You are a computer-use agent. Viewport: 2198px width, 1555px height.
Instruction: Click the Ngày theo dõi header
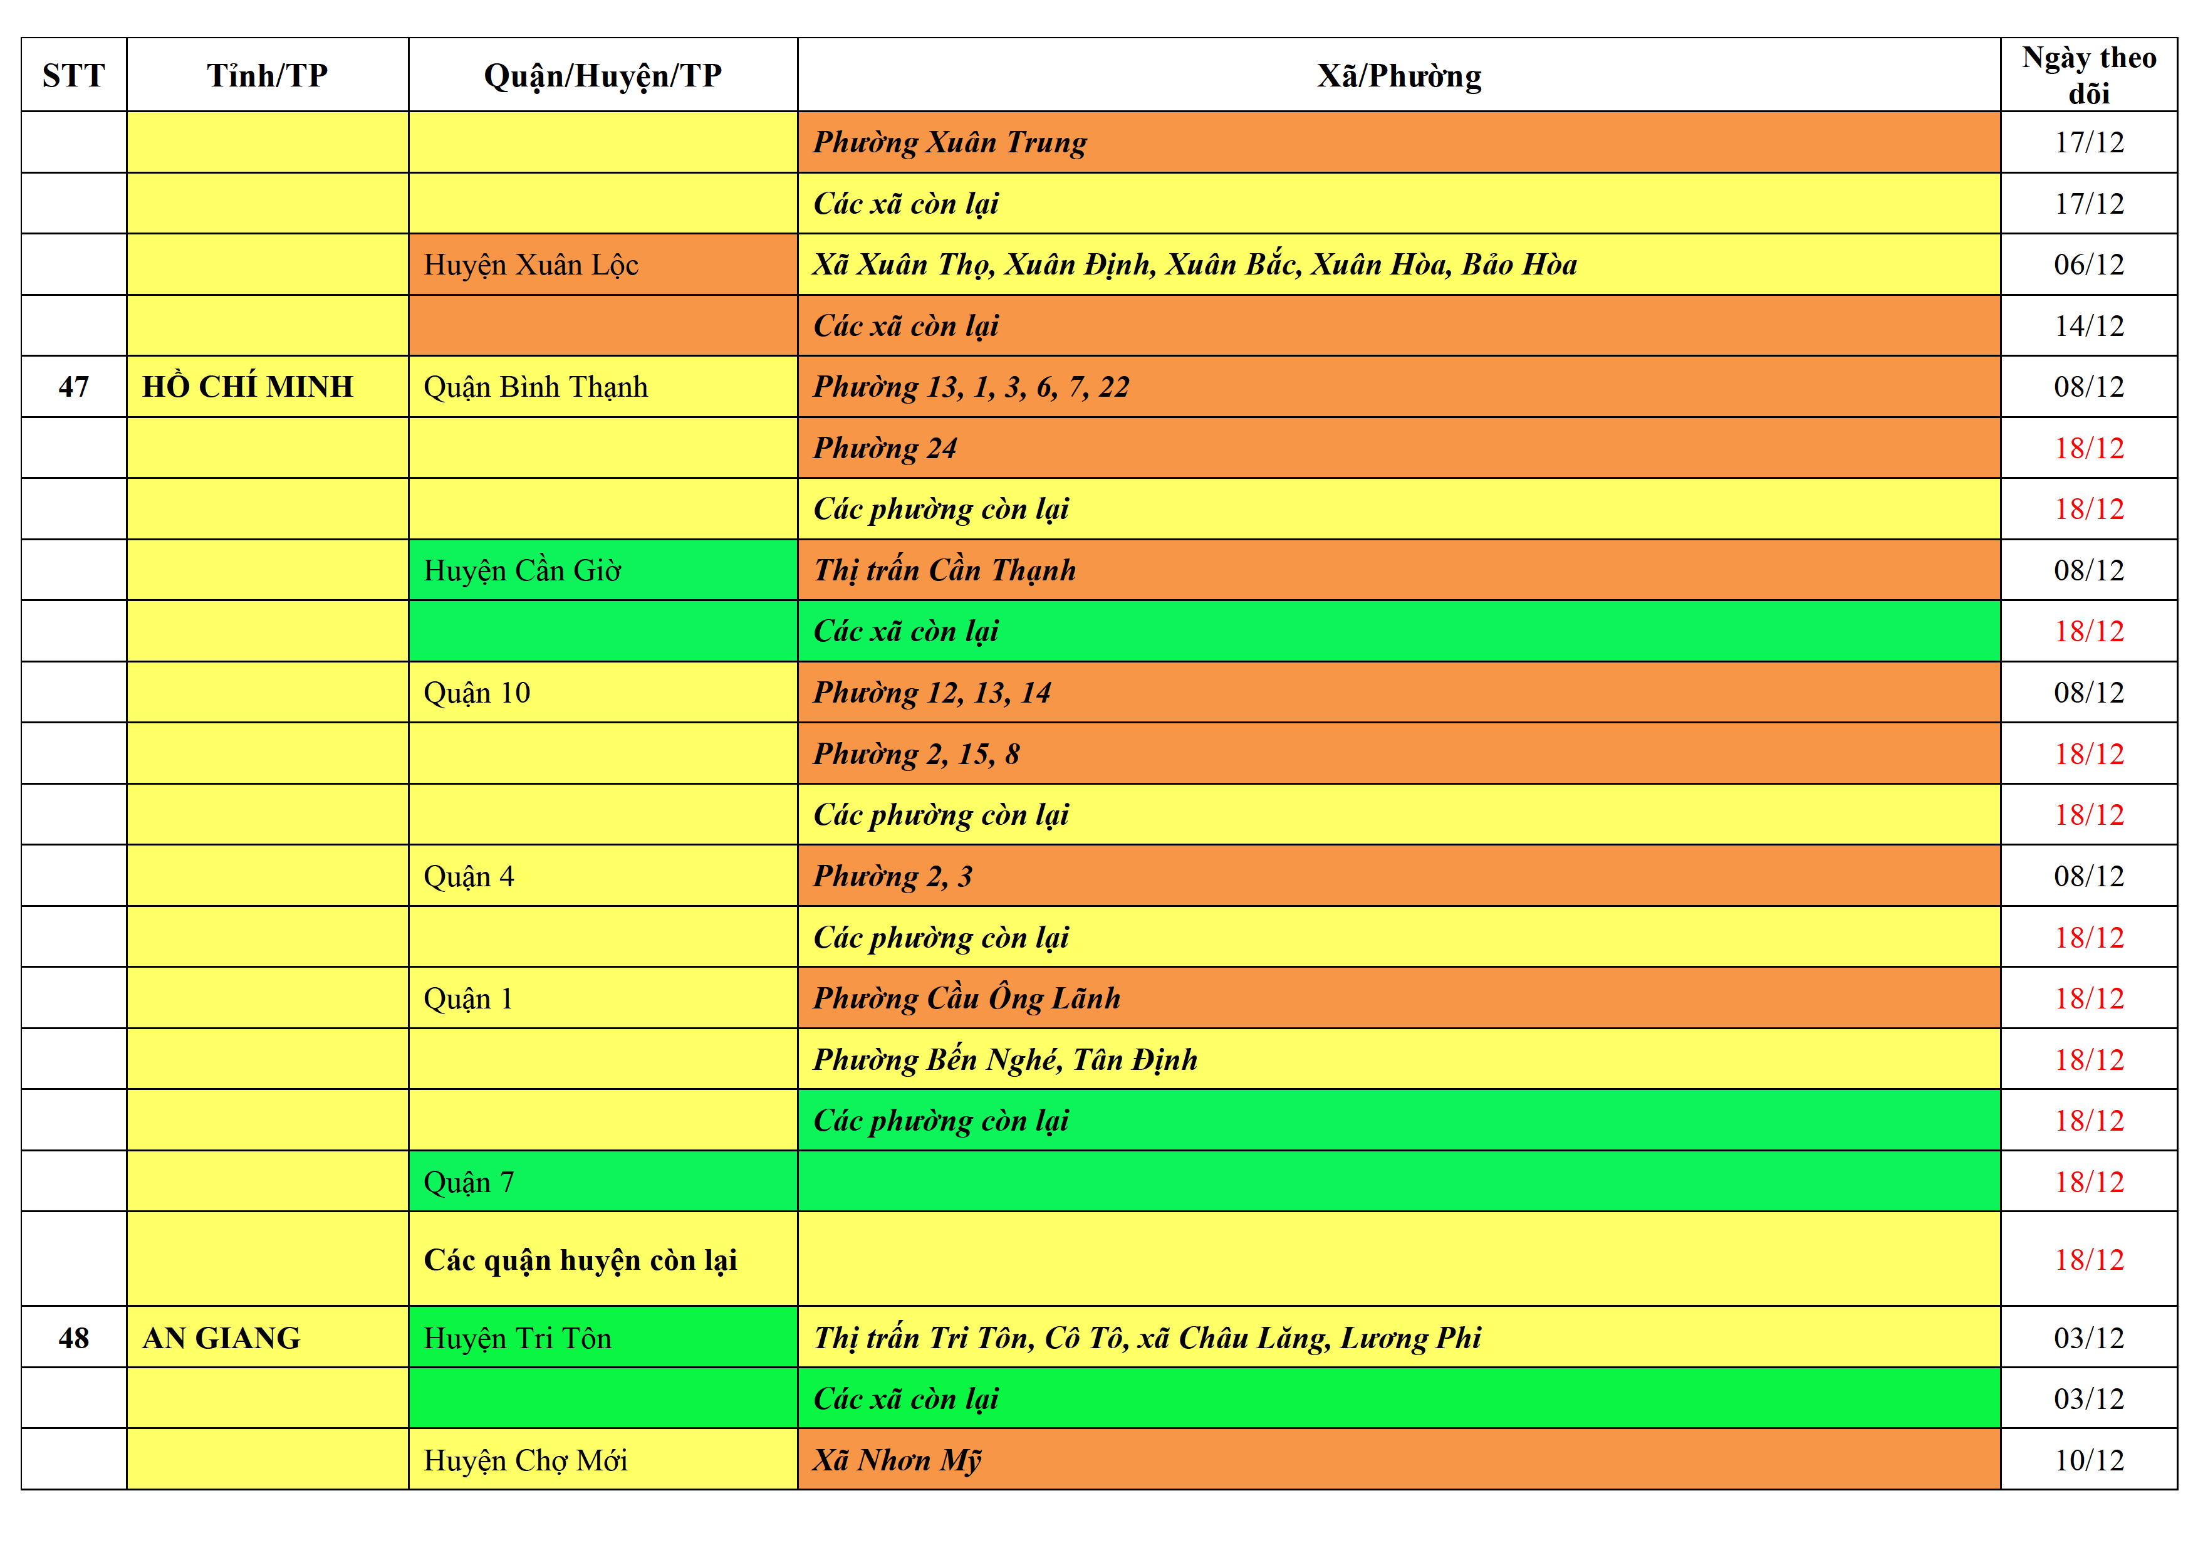2088,75
